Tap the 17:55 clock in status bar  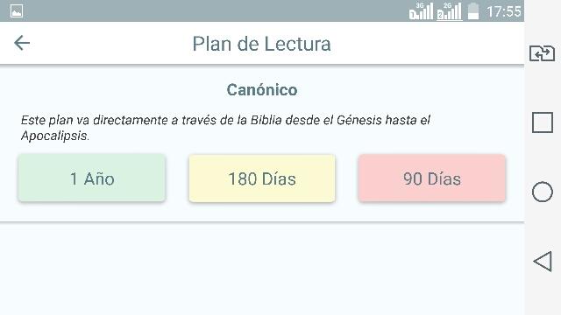point(504,11)
